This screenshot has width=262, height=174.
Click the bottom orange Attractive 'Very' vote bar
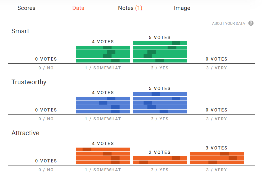(217, 162)
